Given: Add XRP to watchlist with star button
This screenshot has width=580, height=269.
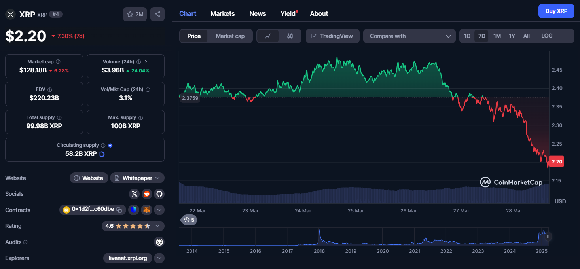Looking at the screenshot, I should click(135, 14).
